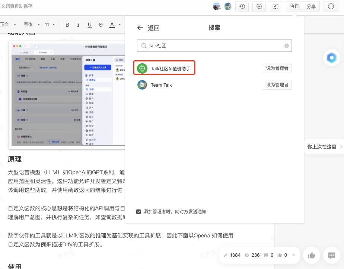Apply bold formatting

(67, 25)
